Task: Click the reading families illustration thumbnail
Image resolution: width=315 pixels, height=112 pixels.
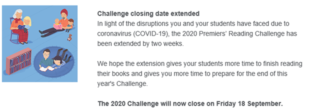Action: coord(40,44)
